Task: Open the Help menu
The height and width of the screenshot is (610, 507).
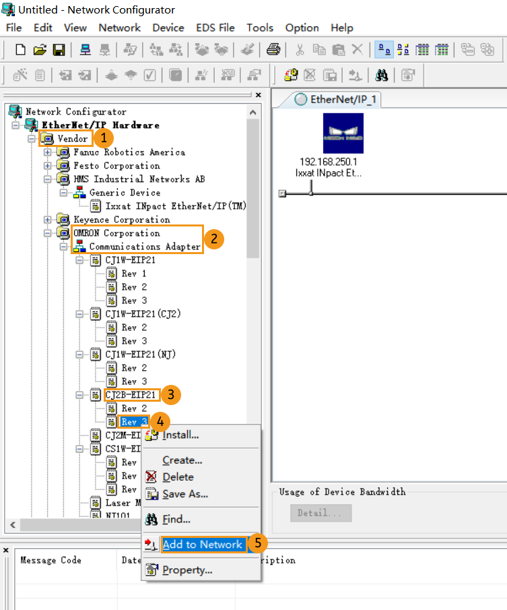Action: pos(342,28)
